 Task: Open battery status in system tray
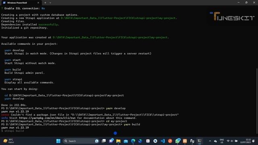(236, 141)
